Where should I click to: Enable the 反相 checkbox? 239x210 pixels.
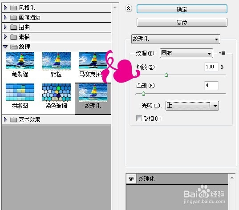(x=139, y=118)
